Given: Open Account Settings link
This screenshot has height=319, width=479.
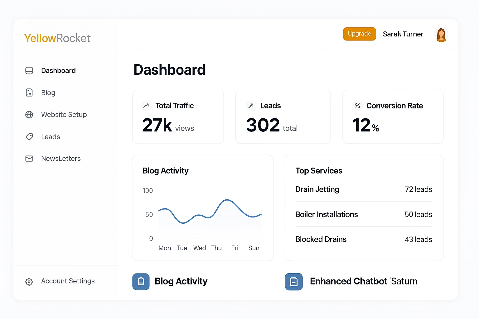Looking at the screenshot, I should point(68,281).
